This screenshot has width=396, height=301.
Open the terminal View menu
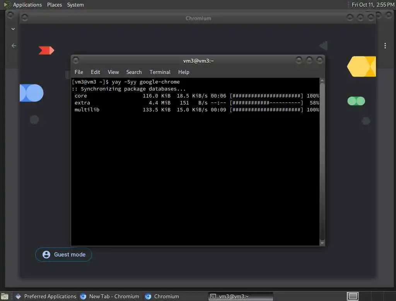pyautogui.click(x=113, y=72)
